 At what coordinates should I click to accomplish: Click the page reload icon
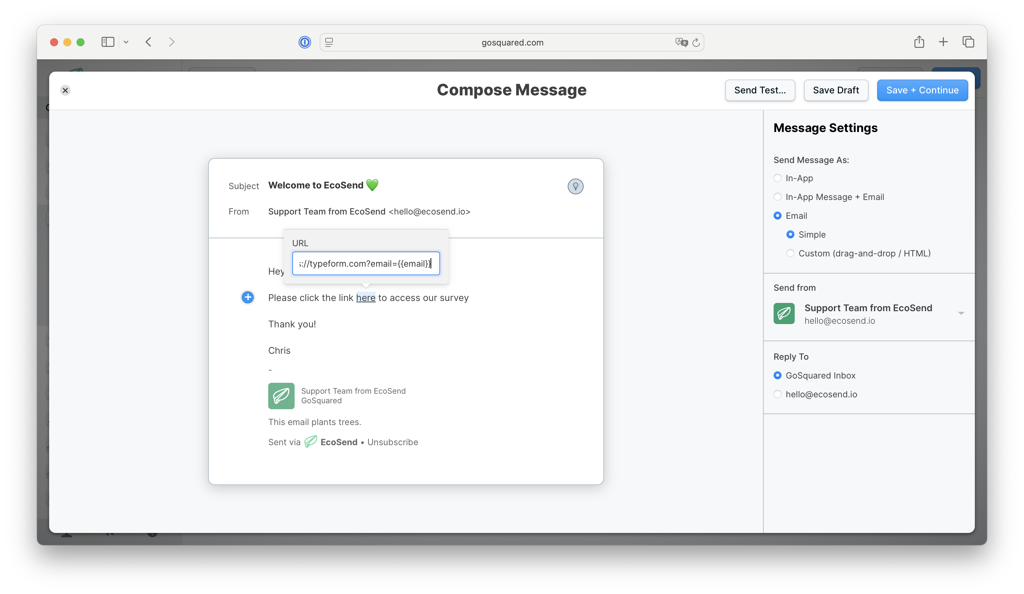point(696,42)
